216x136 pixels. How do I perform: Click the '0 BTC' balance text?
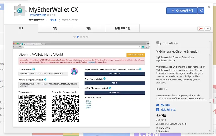(x=88, y=108)
